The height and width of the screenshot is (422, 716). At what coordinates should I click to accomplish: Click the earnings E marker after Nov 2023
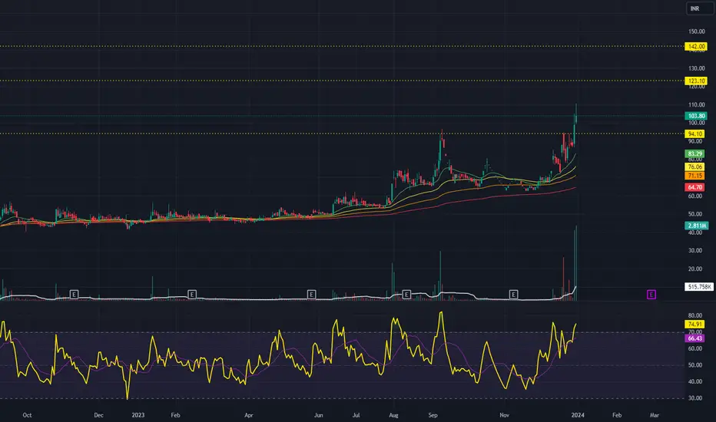(x=513, y=295)
